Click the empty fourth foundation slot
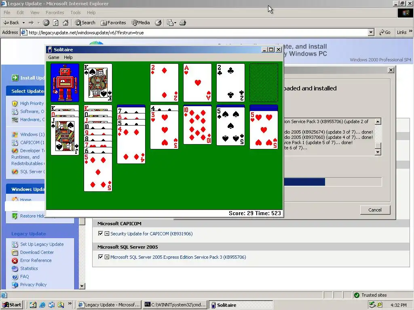 [264, 82]
